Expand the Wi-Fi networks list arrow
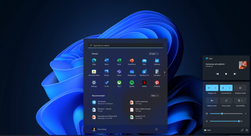The width and height of the screenshot is (251, 136). pos(215,88)
